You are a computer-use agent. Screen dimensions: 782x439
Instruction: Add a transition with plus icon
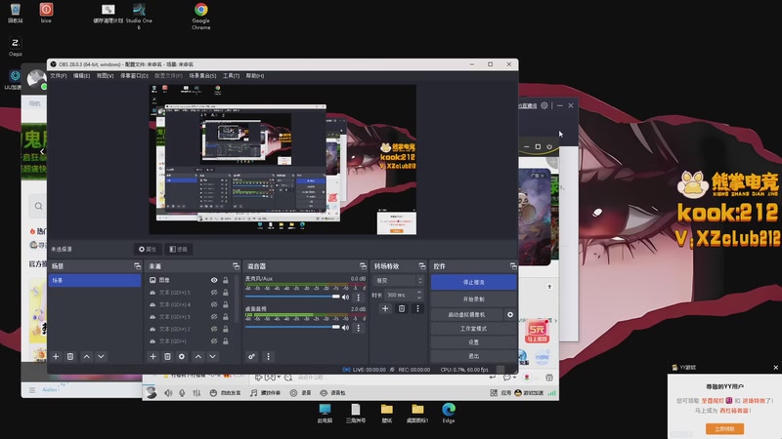[385, 308]
